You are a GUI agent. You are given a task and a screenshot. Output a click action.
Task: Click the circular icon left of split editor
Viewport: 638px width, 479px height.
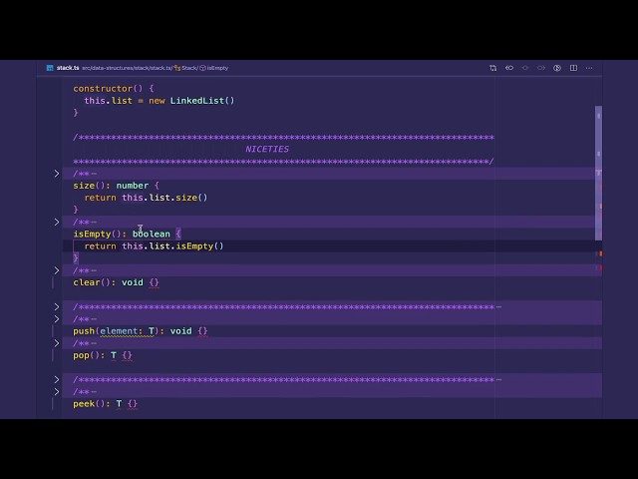557,68
